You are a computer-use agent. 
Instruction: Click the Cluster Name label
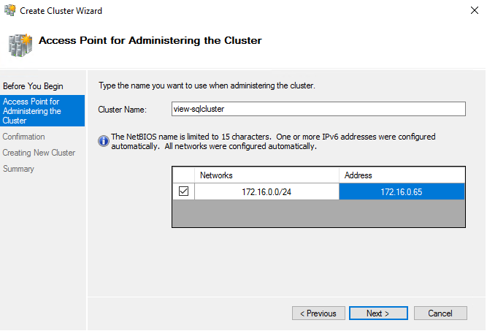tap(123, 110)
